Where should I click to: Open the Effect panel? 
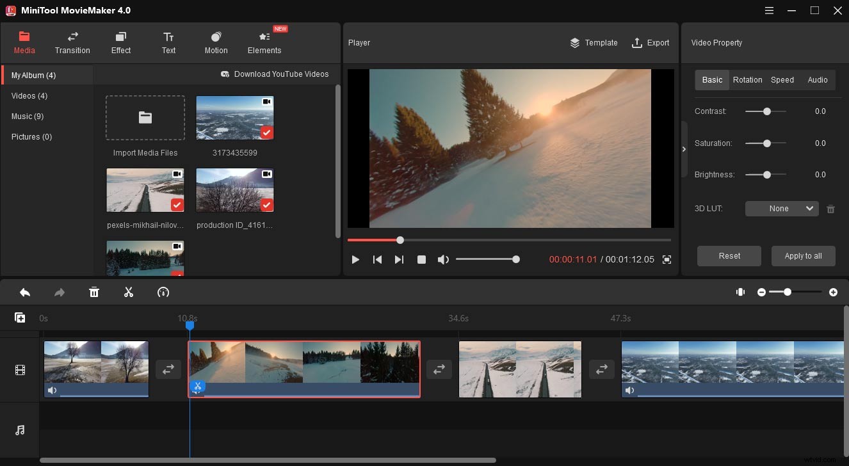(120, 42)
